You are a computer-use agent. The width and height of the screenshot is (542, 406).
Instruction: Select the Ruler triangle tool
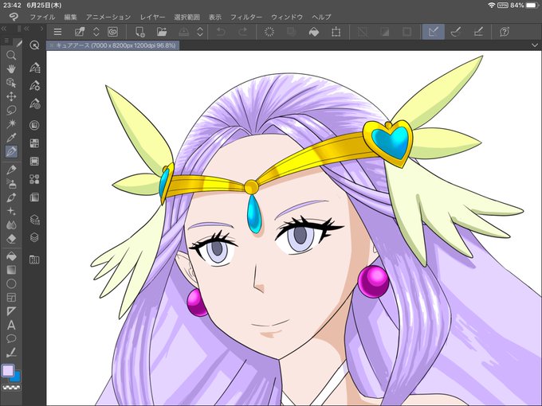[11, 311]
